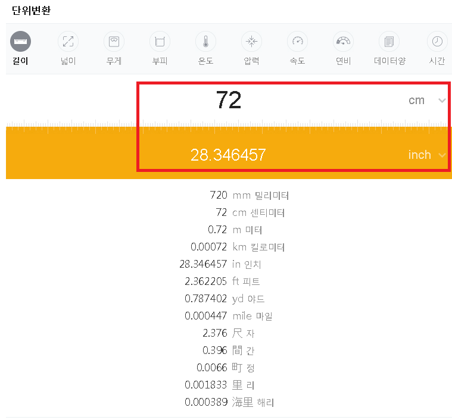Select the 2.362205 ft 피트 row
The image size is (452, 420).
222,281
